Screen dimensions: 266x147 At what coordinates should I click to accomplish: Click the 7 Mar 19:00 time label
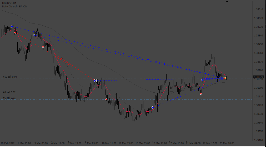click(x=75, y=143)
